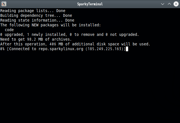The height and width of the screenshot is (123, 180).
Task: Click on 'Reading state information... Done' text
Action: click(37, 20)
